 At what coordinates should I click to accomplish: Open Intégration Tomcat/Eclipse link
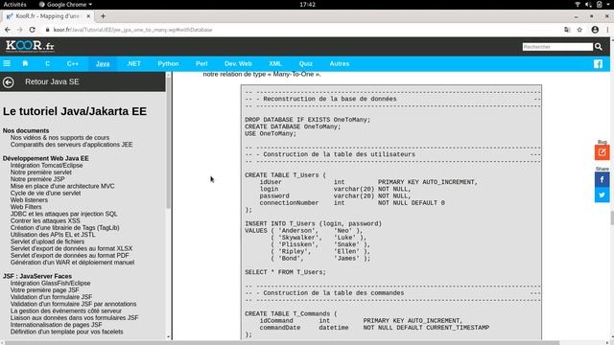(47, 166)
